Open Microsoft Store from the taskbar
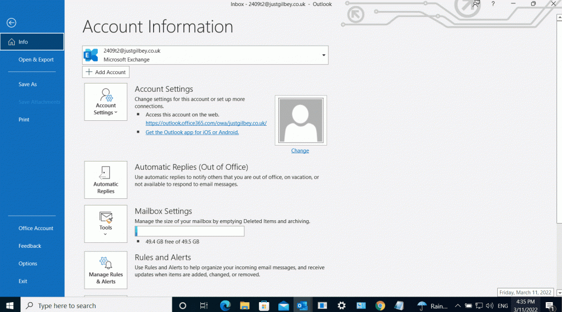Screen dimensions: 562x312 [264, 305]
